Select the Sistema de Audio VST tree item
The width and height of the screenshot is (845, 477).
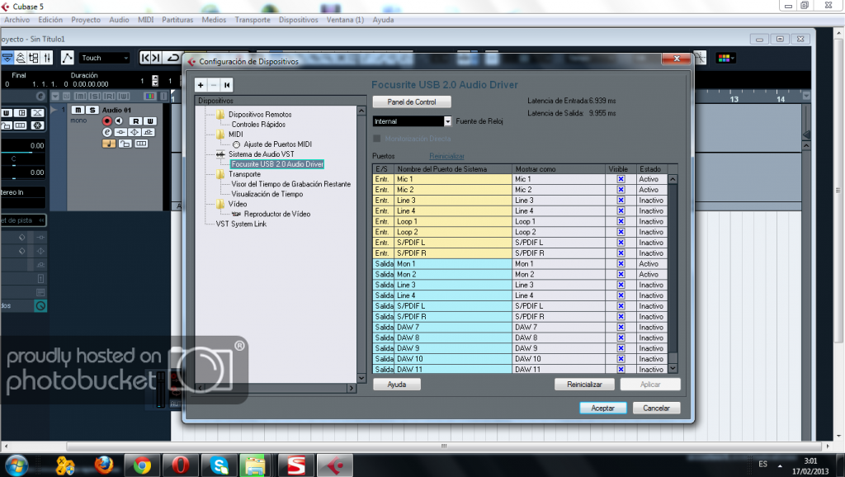coord(261,154)
